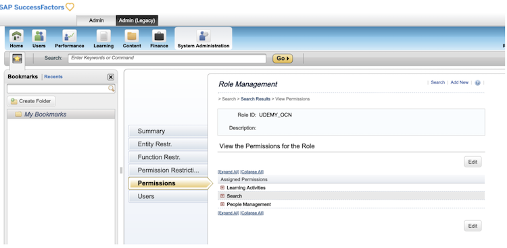The width and height of the screenshot is (507, 248).
Task: Open the Users module icon
Action: (39, 36)
